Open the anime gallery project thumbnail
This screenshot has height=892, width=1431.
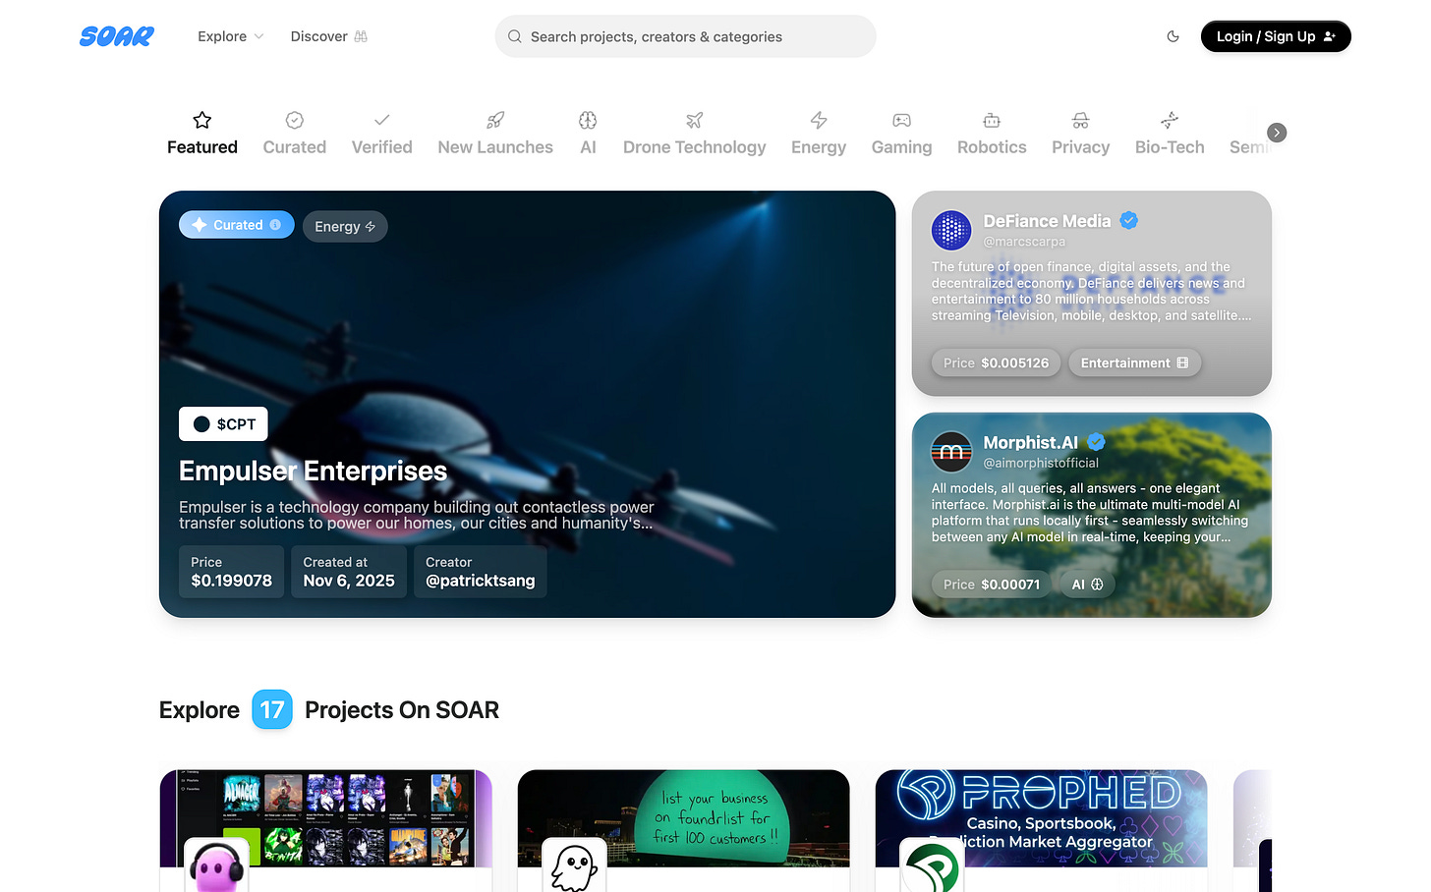(x=325, y=818)
